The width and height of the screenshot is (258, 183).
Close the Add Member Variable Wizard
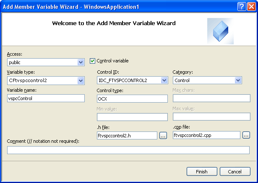pyautogui.click(x=250, y=7)
